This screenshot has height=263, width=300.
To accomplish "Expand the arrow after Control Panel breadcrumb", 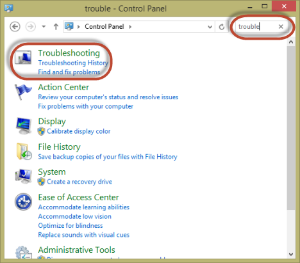I will (130, 27).
